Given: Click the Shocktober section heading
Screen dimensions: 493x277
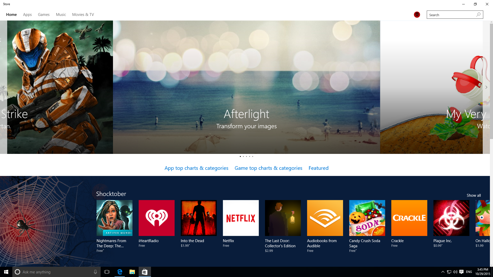Looking at the screenshot, I should pyautogui.click(x=111, y=194).
